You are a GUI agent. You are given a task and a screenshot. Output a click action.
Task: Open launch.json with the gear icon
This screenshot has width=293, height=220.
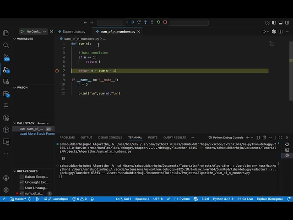51,32
